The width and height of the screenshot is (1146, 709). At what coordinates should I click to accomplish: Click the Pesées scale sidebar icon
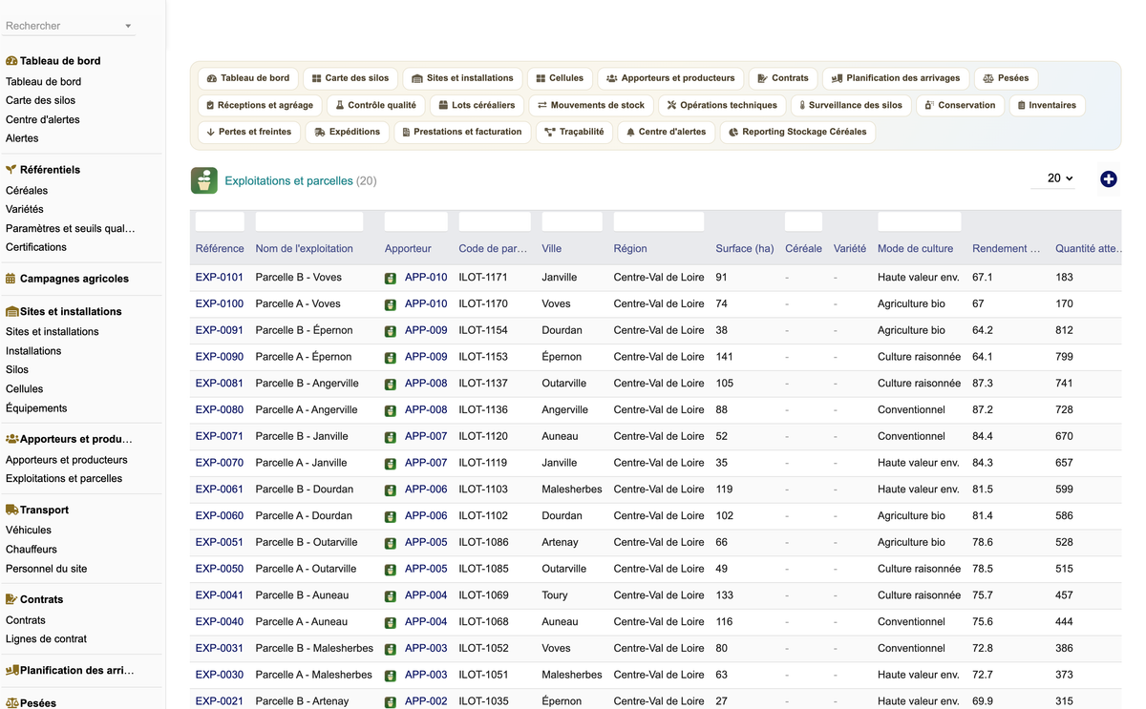(12, 702)
